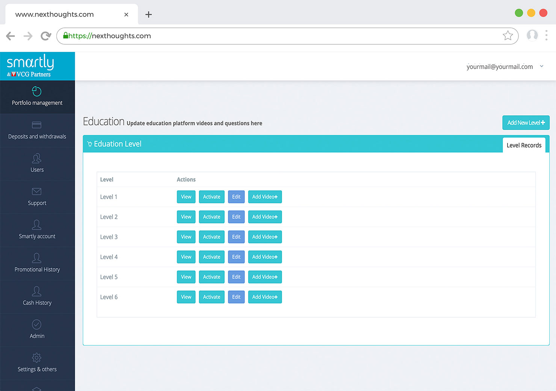Click the Add New Level button
Image resolution: width=556 pixels, height=391 pixels.
(526, 123)
